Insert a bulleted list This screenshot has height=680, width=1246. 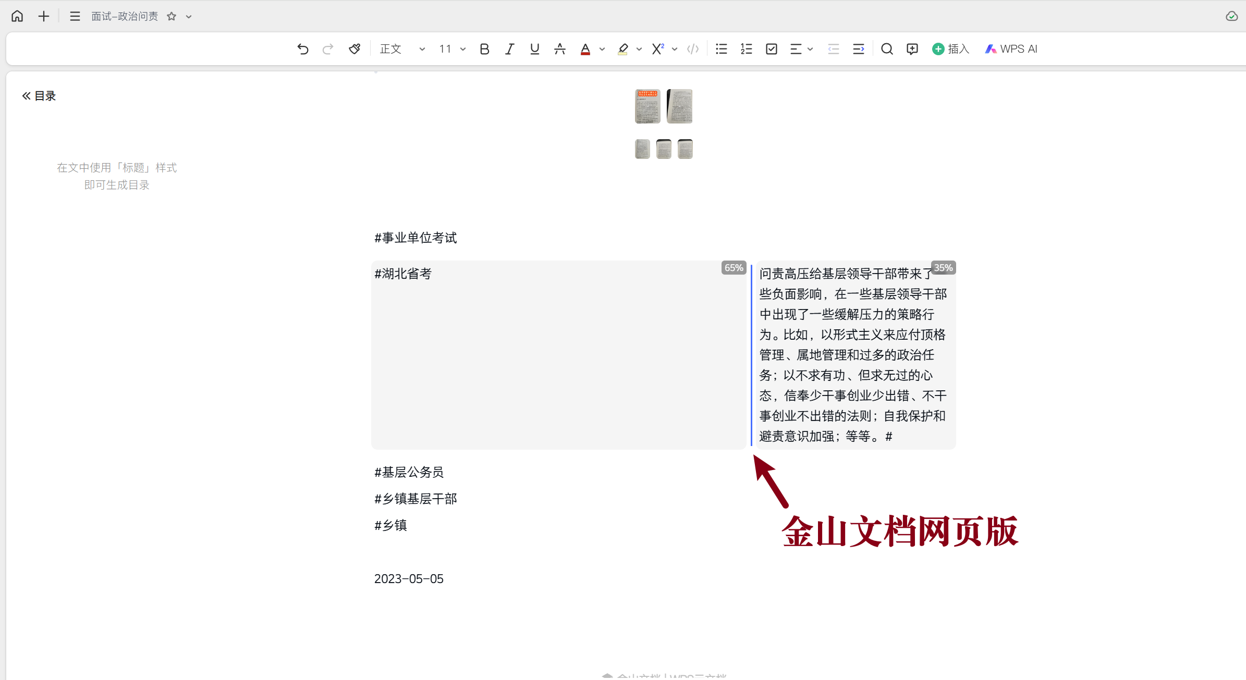[x=722, y=49]
